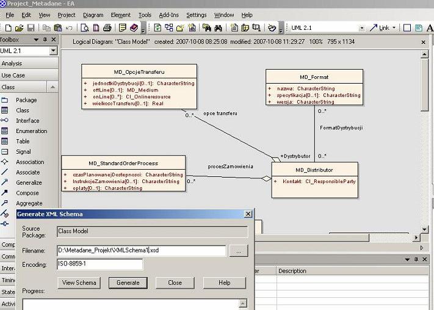Open the Diagram menu
Screen dimensions: 434x310
click(93, 15)
